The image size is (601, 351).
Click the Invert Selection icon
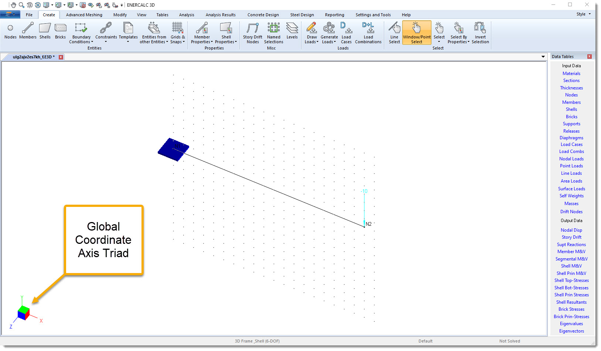pyautogui.click(x=480, y=33)
